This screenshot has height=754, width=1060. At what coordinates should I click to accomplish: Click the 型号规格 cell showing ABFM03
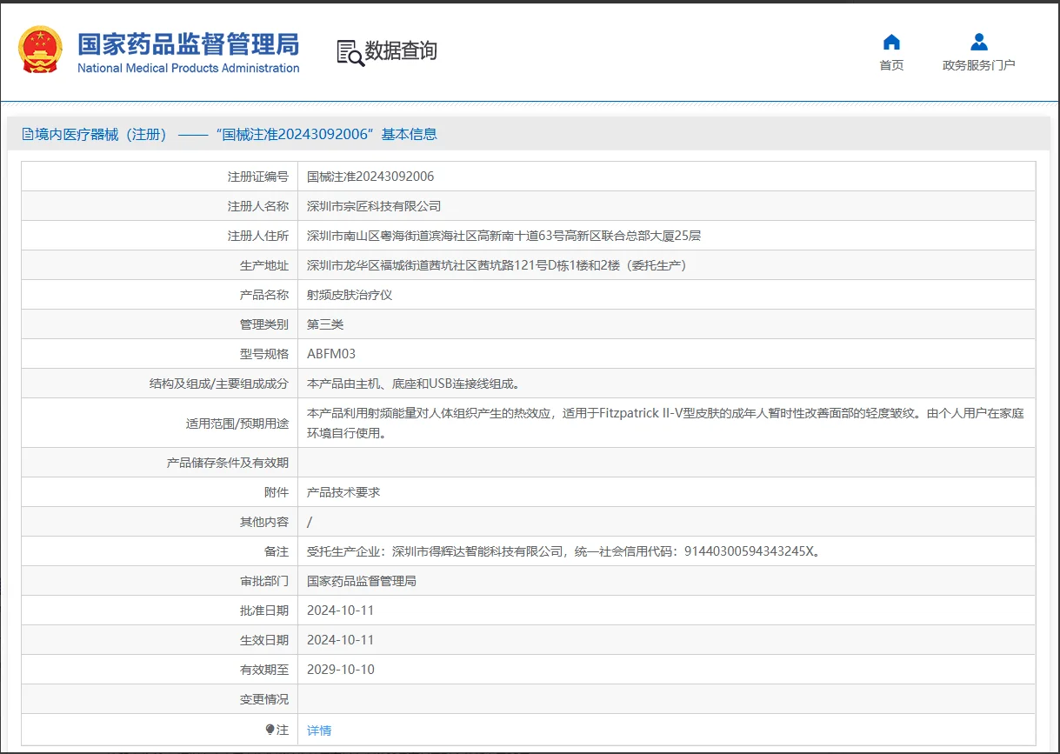click(x=330, y=353)
